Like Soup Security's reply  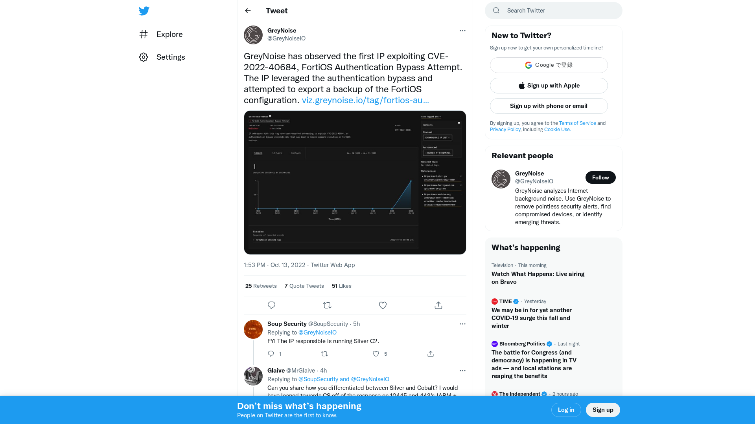click(x=376, y=354)
